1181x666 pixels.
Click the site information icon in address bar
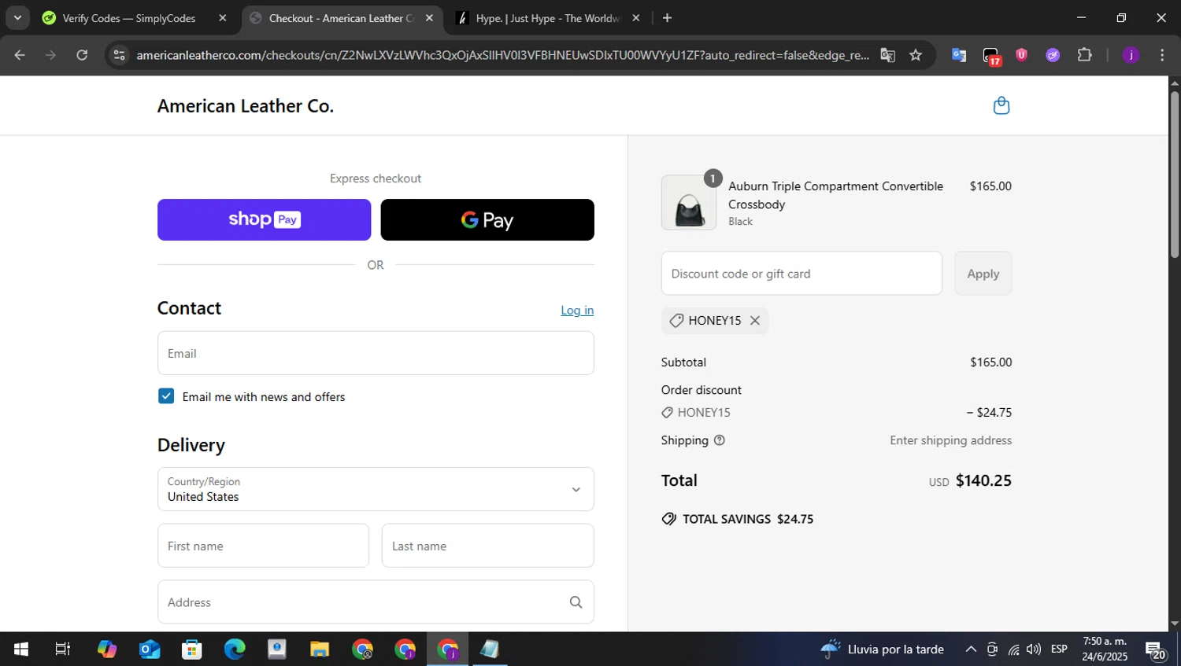pyautogui.click(x=119, y=55)
